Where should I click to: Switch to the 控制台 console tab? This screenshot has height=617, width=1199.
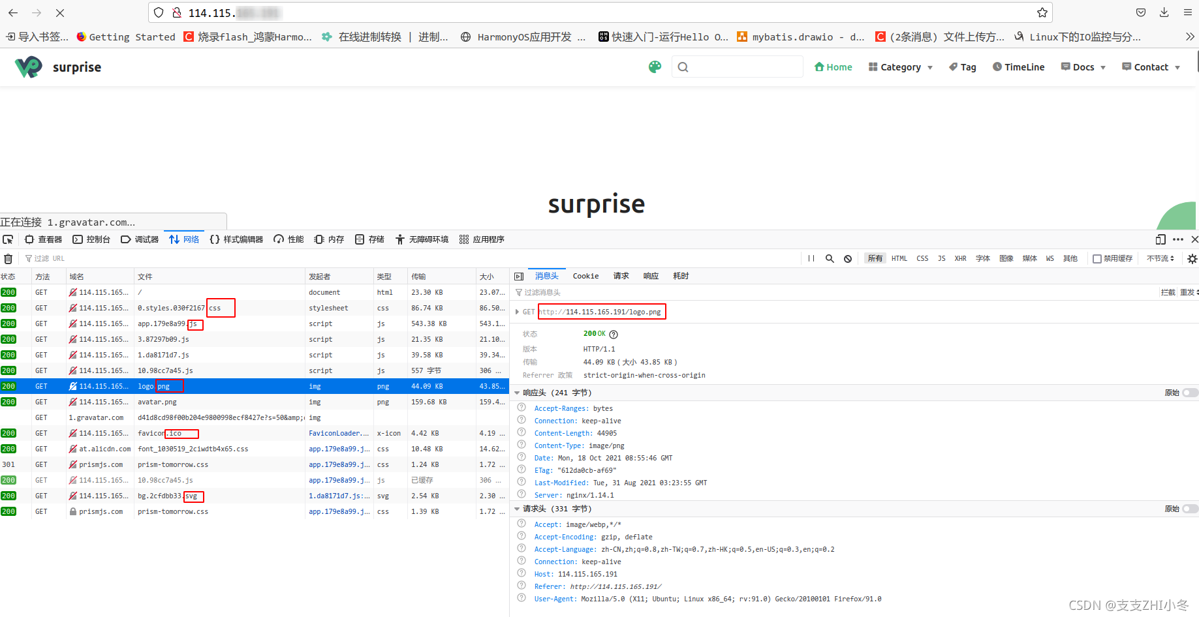pos(91,239)
